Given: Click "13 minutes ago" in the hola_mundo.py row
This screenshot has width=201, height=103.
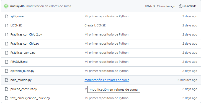Looking at the screenshot, I should (x=187, y=80).
